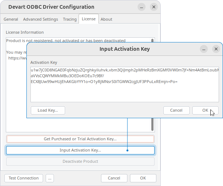Select the License tab

[x=89, y=19]
